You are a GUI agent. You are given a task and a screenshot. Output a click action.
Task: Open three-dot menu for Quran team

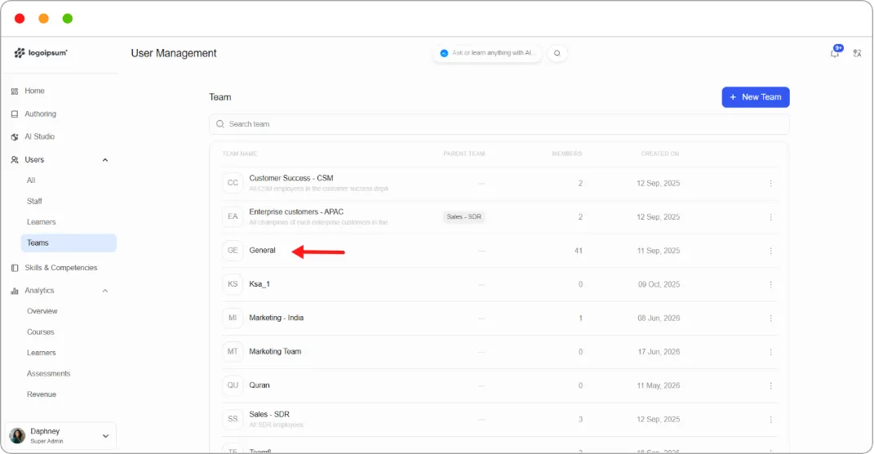[771, 385]
